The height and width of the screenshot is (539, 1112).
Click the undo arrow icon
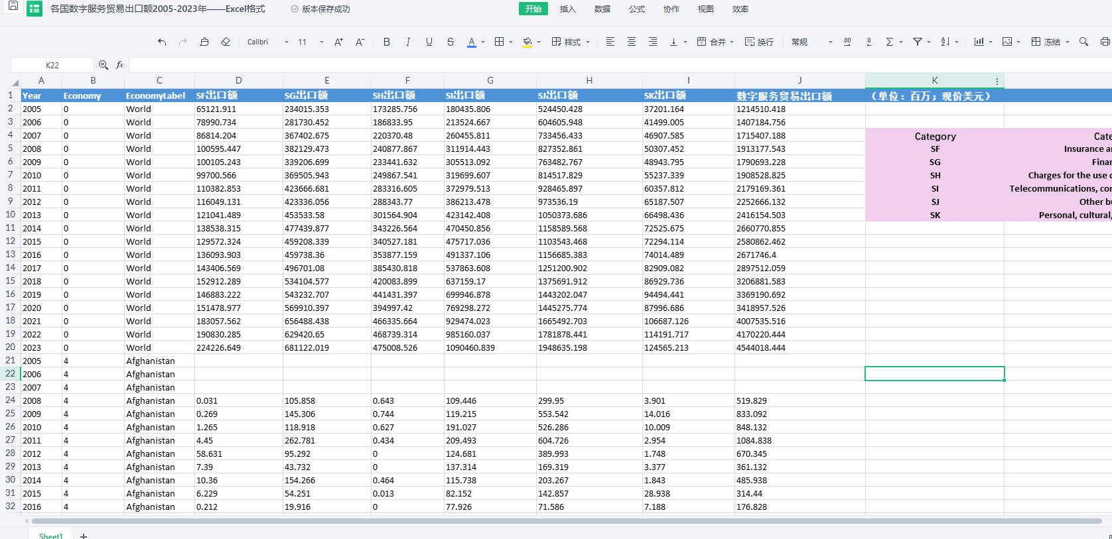[x=162, y=42]
